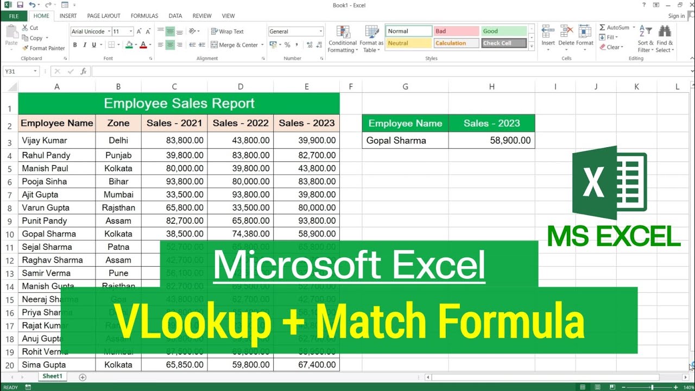Change text orientation

pyautogui.click(x=193, y=31)
